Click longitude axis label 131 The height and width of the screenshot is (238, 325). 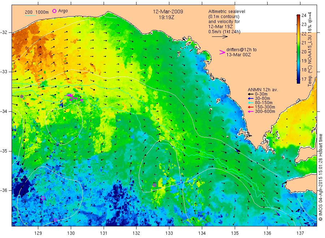coord(104,233)
